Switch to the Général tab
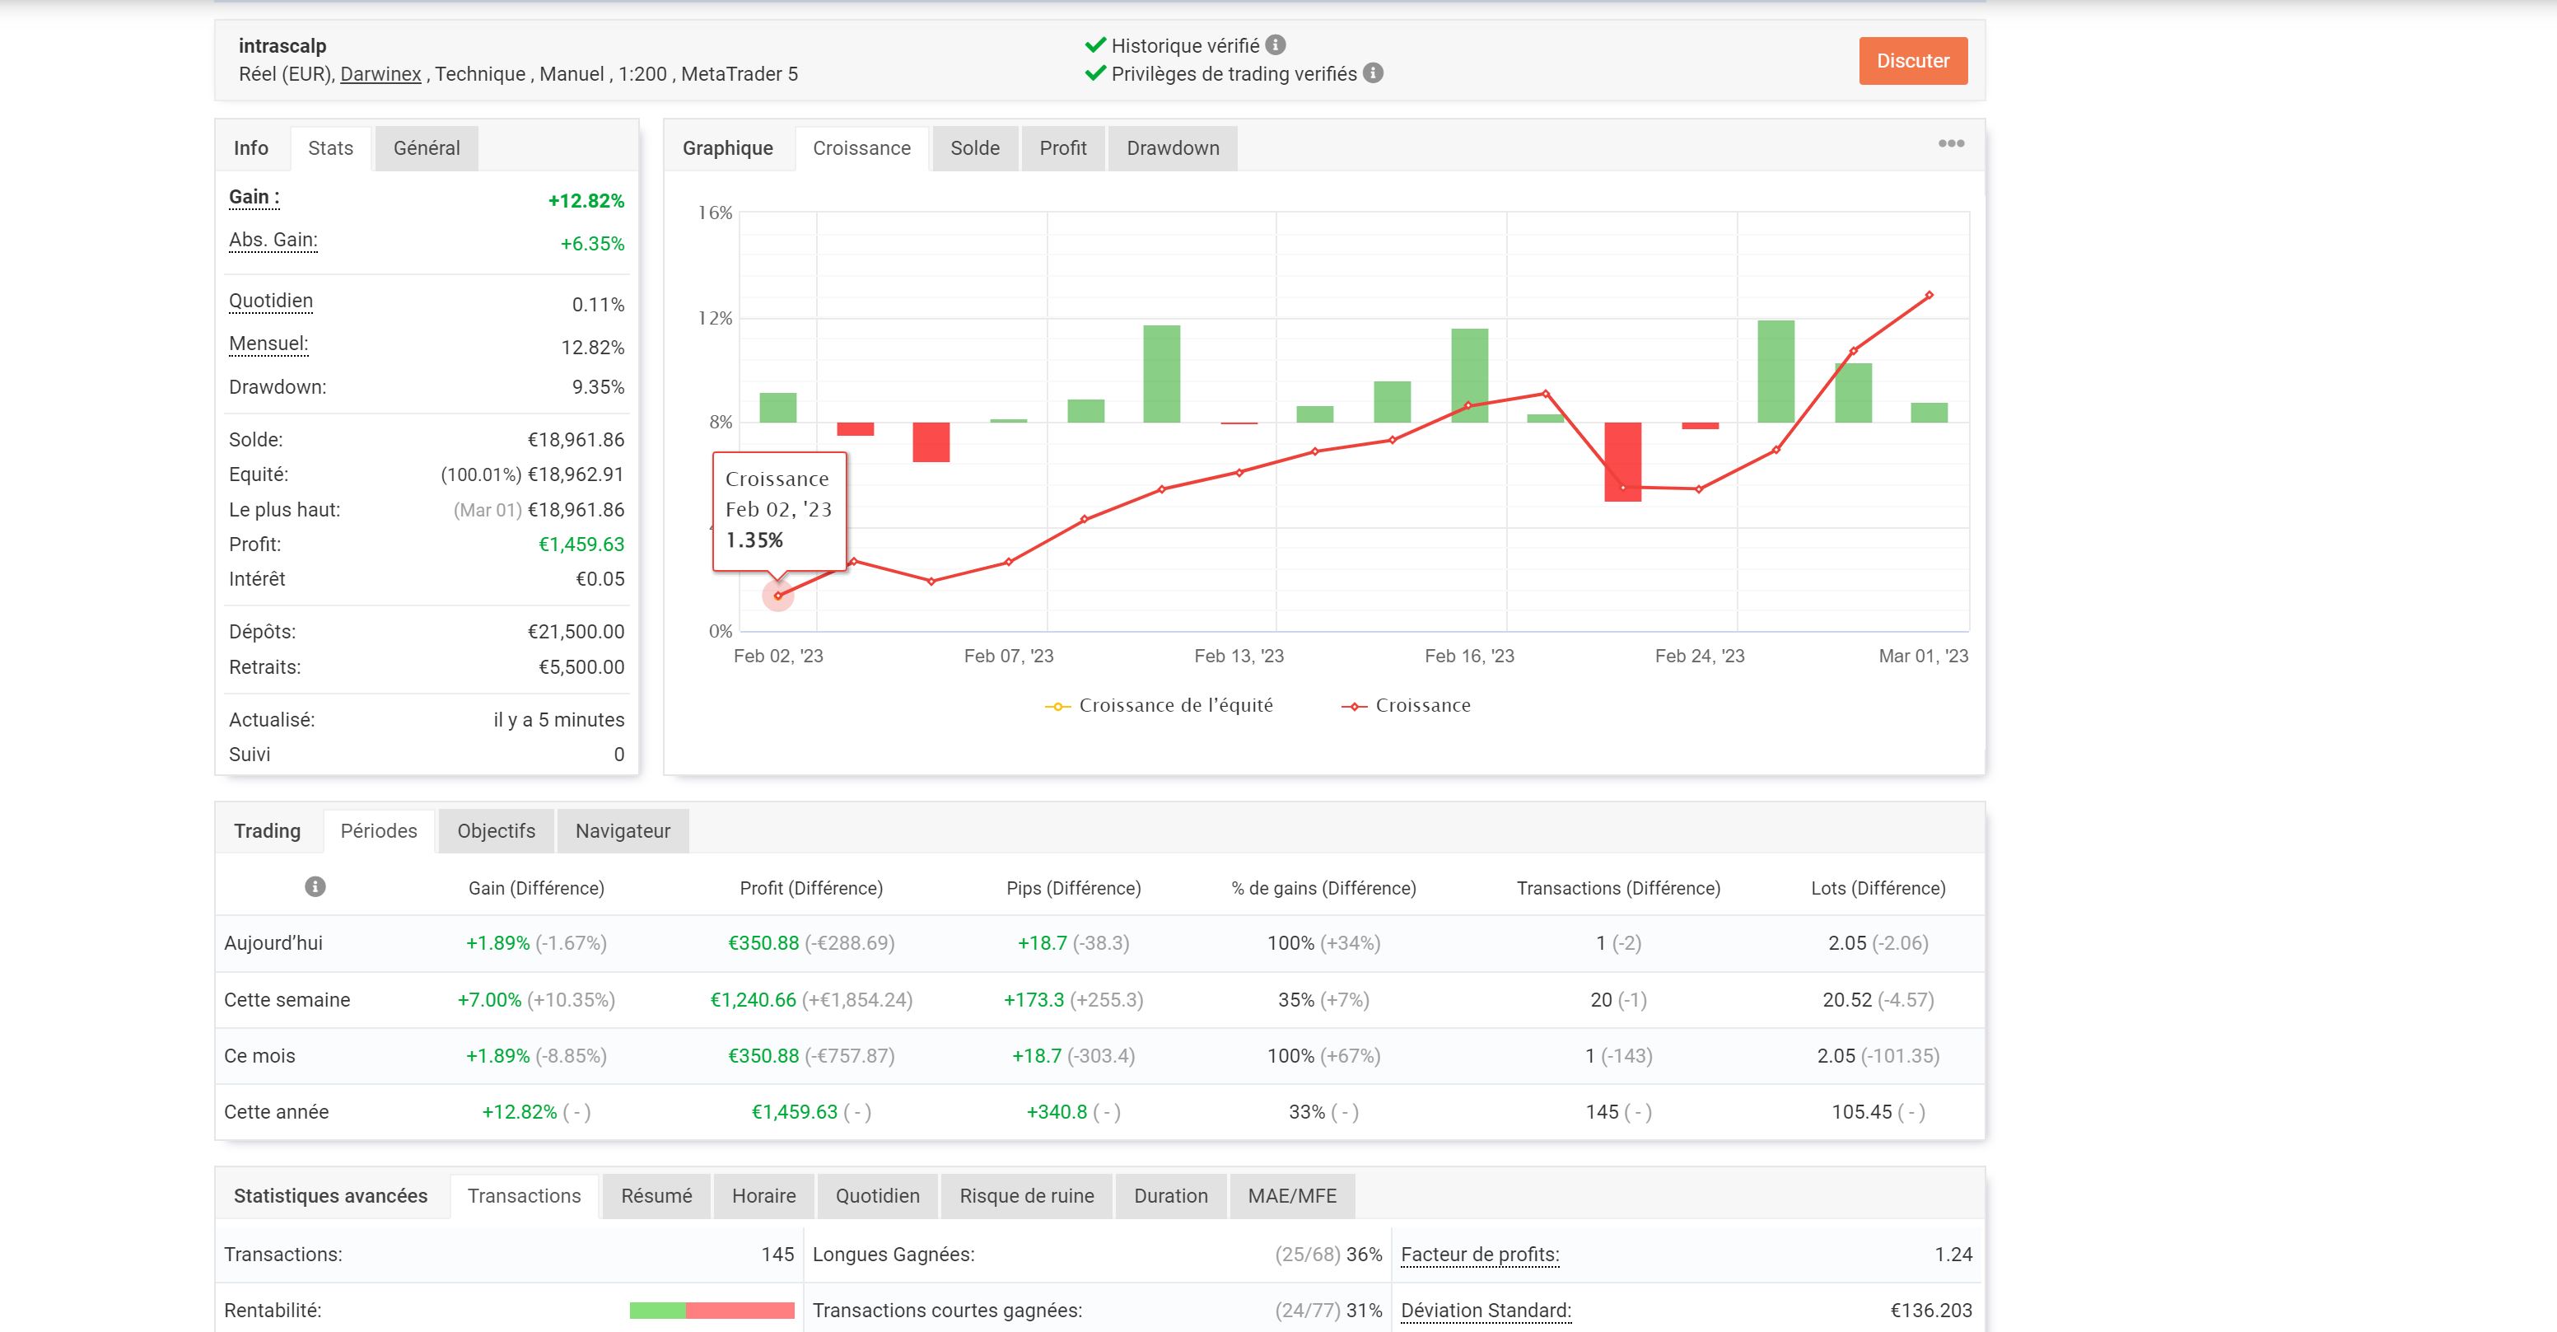The height and width of the screenshot is (1332, 2557). tap(426, 148)
